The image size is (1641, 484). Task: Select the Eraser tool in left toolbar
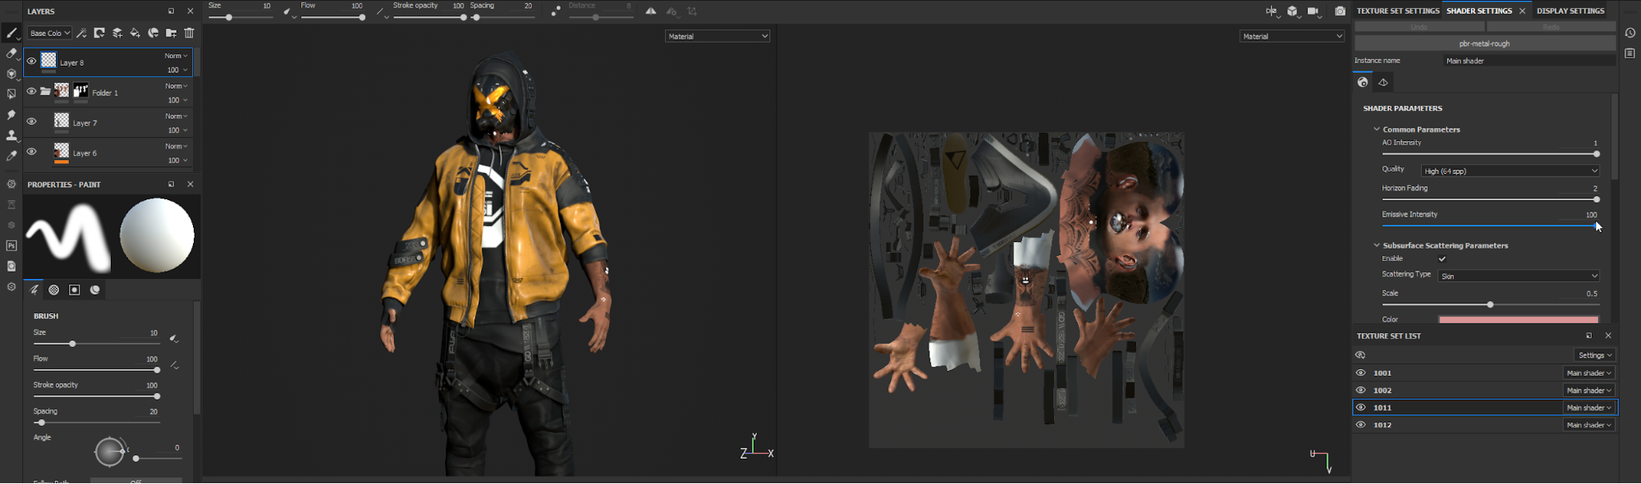pyautogui.click(x=11, y=53)
